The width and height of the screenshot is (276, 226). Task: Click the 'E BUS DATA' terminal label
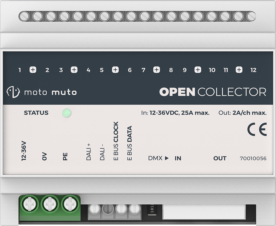coord(129,143)
